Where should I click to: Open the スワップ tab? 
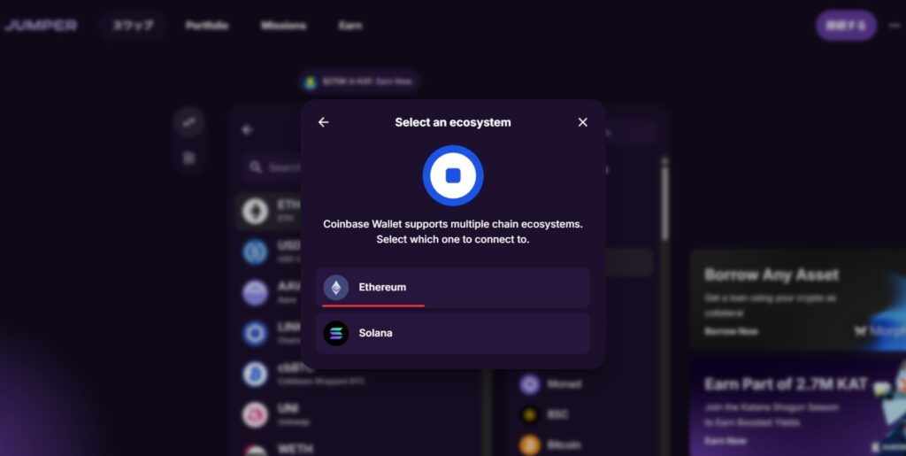click(133, 26)
